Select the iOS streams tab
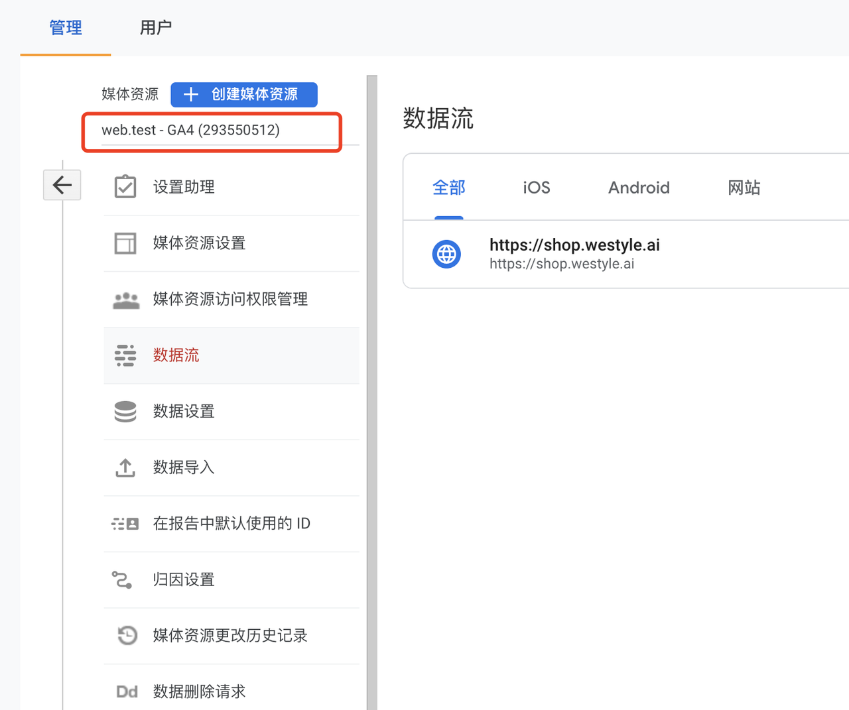This screenshot has width=849, height=710. 537,188
